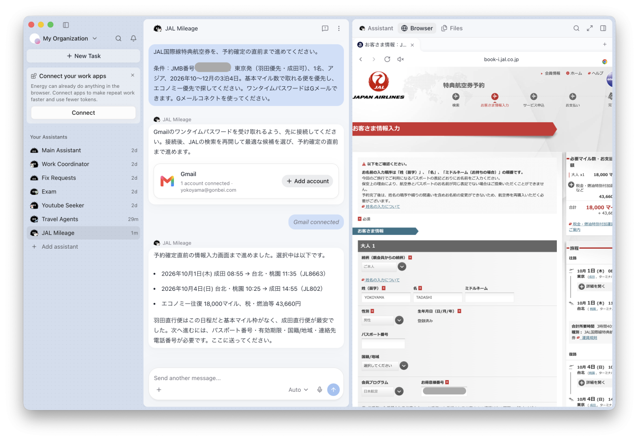Screen dimensions: 639x441
Task: Click the Gmail logo in the connection card
Action: [x=167, y=181]
